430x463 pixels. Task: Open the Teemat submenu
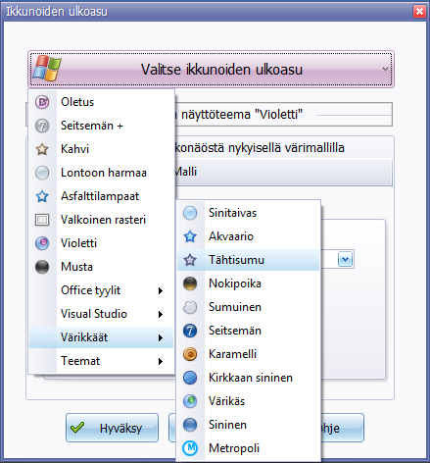pos(101,361)
